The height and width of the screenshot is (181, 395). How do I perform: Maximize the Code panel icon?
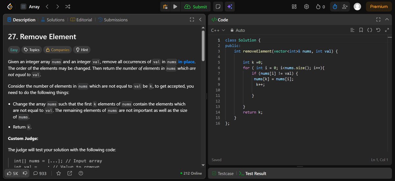(x=378, y=20)
